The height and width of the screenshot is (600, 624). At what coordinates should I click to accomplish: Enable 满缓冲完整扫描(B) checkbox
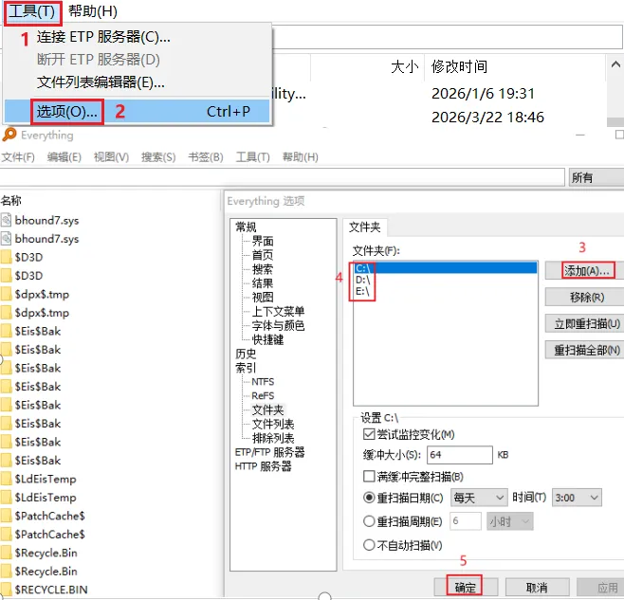tap(369, 476)
